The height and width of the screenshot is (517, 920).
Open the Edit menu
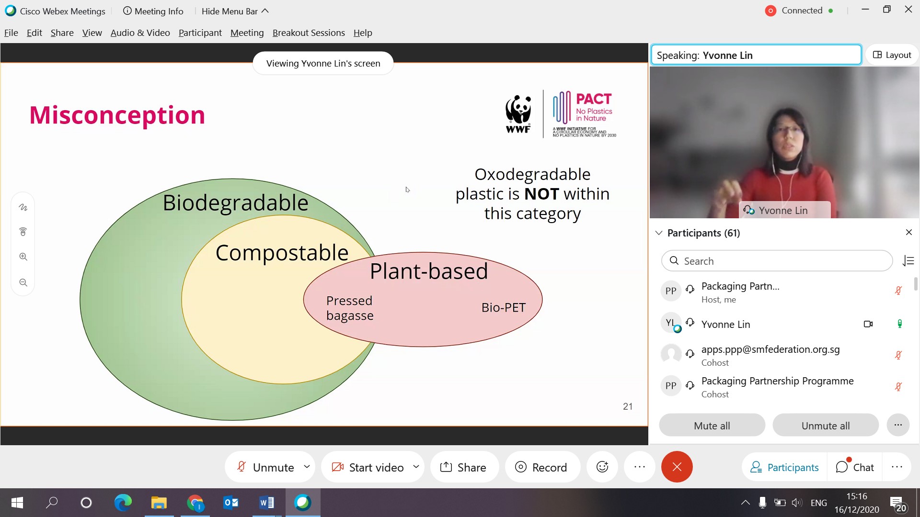click(34, 33)
